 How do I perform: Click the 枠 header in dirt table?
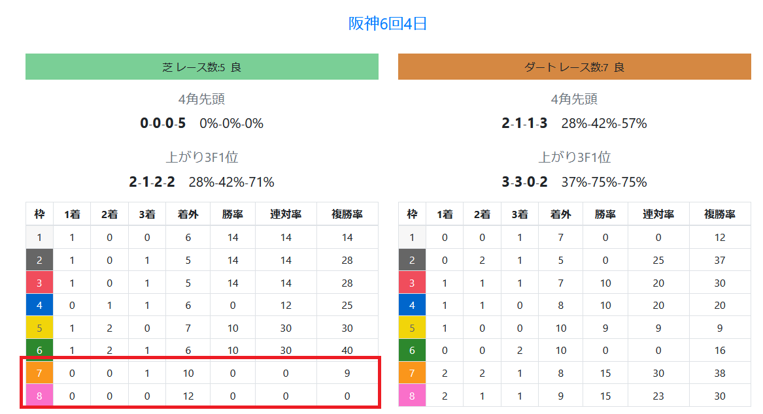pos(412,214)
